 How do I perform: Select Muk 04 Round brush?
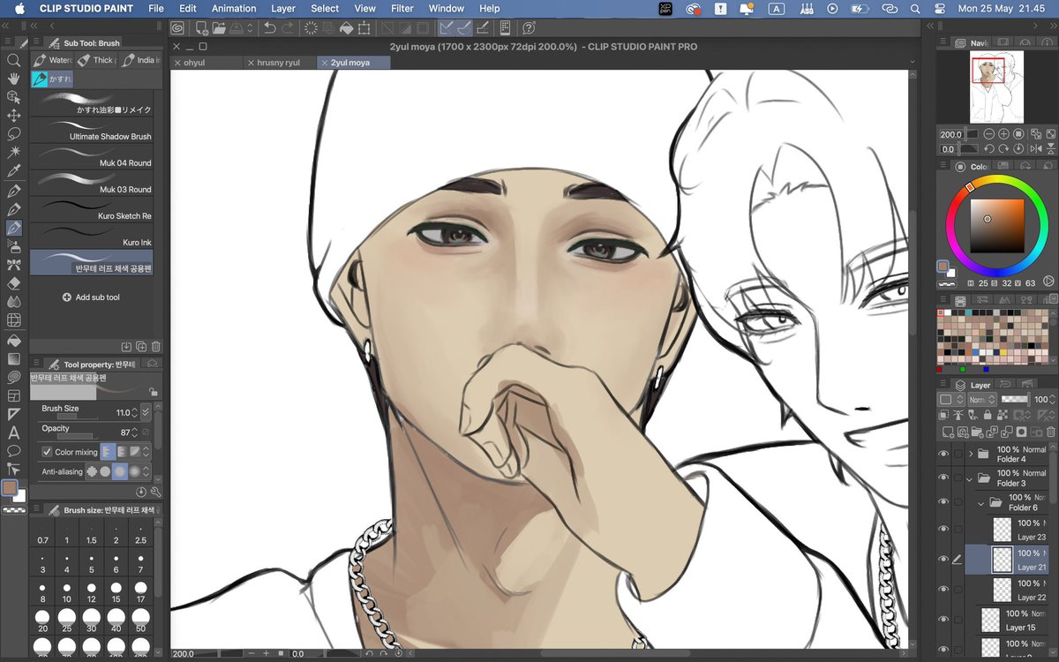(x=92, y=157)
